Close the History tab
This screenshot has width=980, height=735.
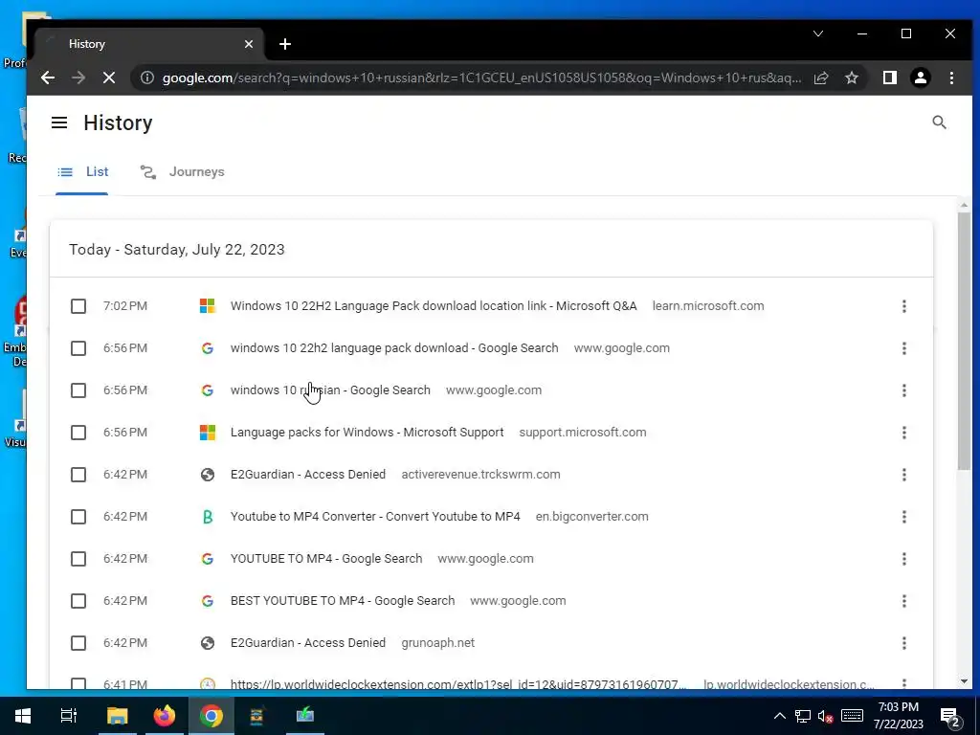tap(249, 44)
